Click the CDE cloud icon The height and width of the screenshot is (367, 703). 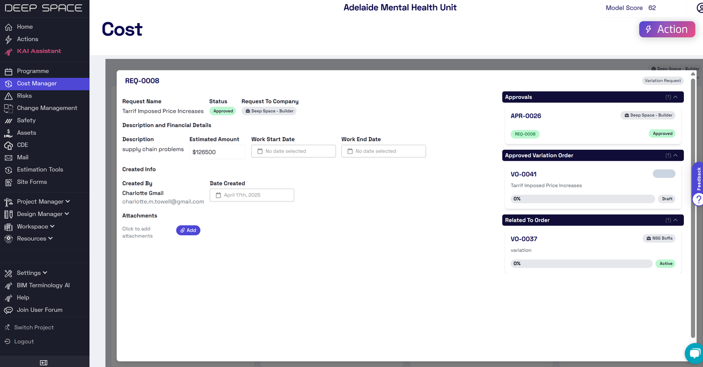9,145
